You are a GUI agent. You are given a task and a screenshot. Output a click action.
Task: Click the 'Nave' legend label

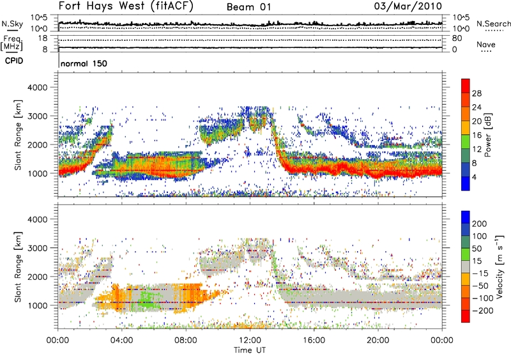point(486,44)
